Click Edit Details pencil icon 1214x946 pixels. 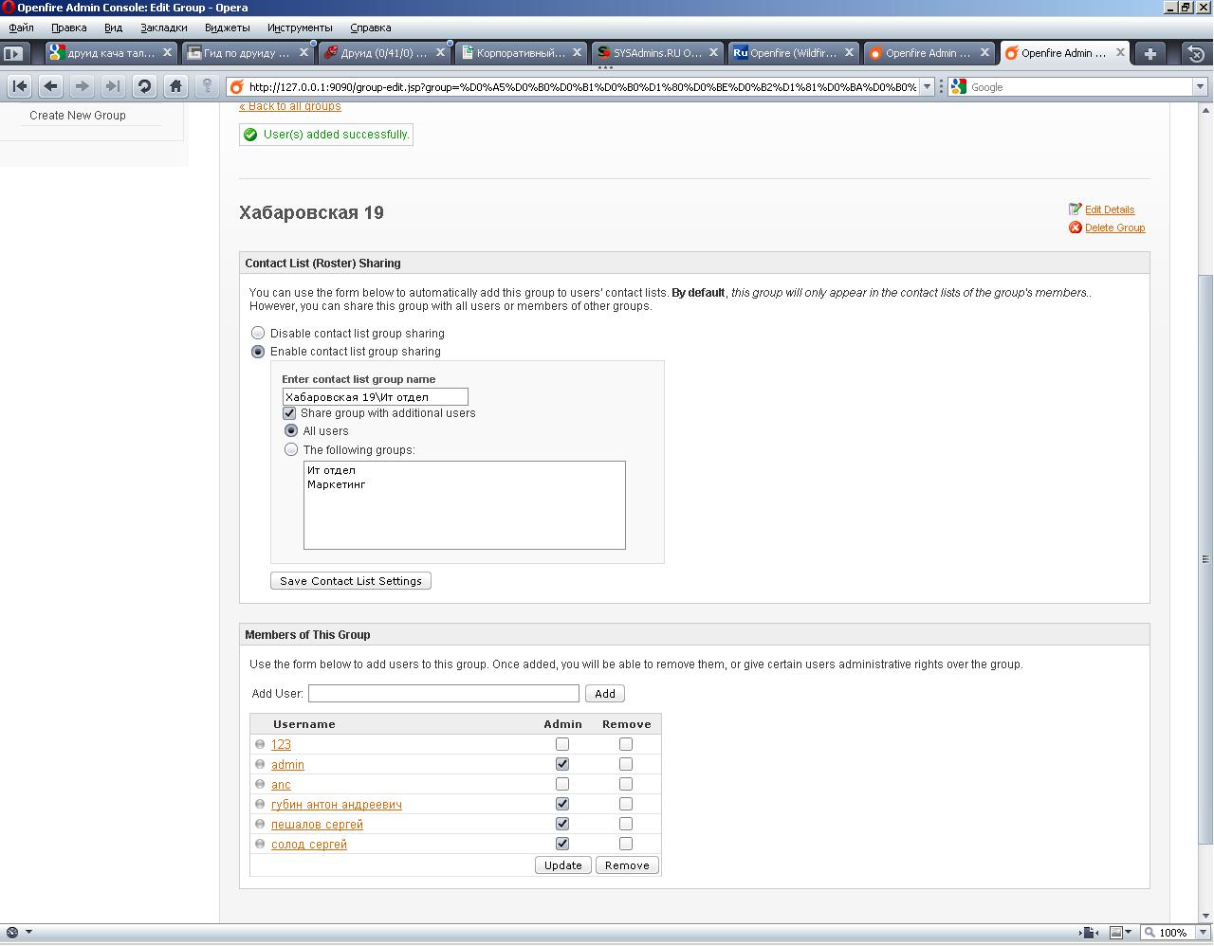1075,209
